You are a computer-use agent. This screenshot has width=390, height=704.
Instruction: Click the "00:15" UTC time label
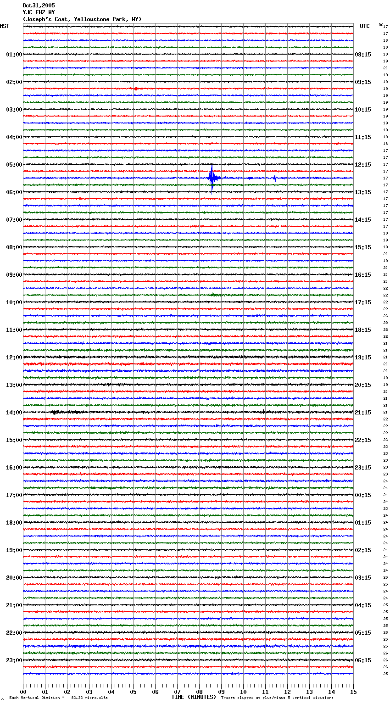363,495
